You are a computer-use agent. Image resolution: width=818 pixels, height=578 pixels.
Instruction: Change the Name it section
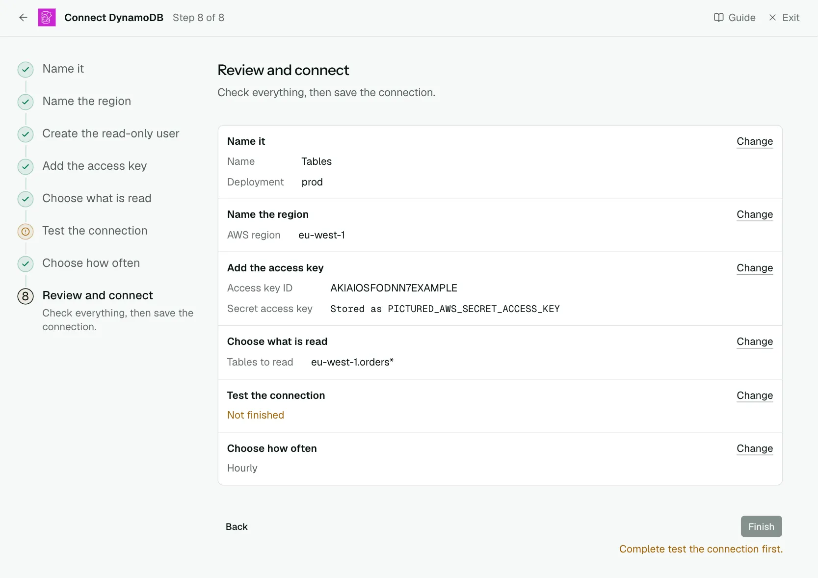(755, 141)
